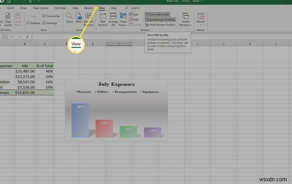Viewport: 292px width, 184px height.
Task: Select column C header
Action: 44,44
